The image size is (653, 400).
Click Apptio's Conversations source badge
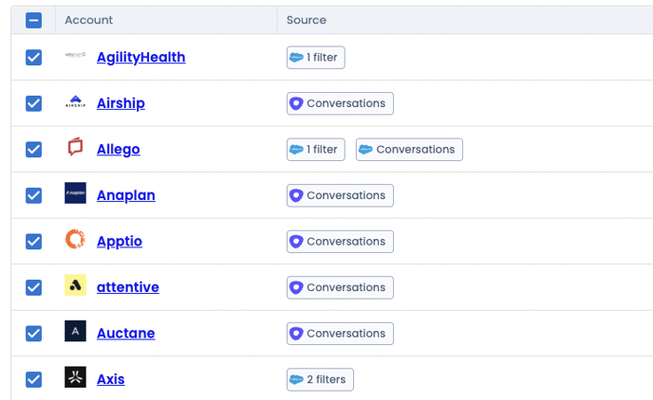point(340,242)
